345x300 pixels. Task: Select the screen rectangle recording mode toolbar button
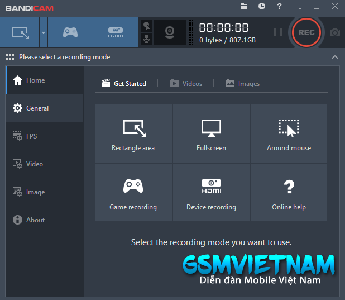click(20, 32)
